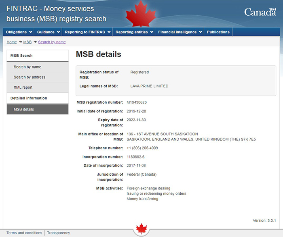
Task: Open the Reporting to FINTRAC menu
Action: point(87,32)
